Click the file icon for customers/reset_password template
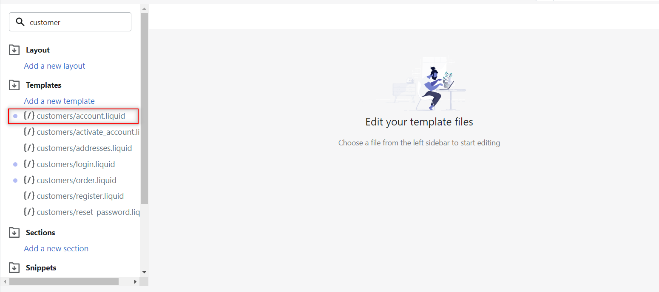659x292 pixels. 29,212
